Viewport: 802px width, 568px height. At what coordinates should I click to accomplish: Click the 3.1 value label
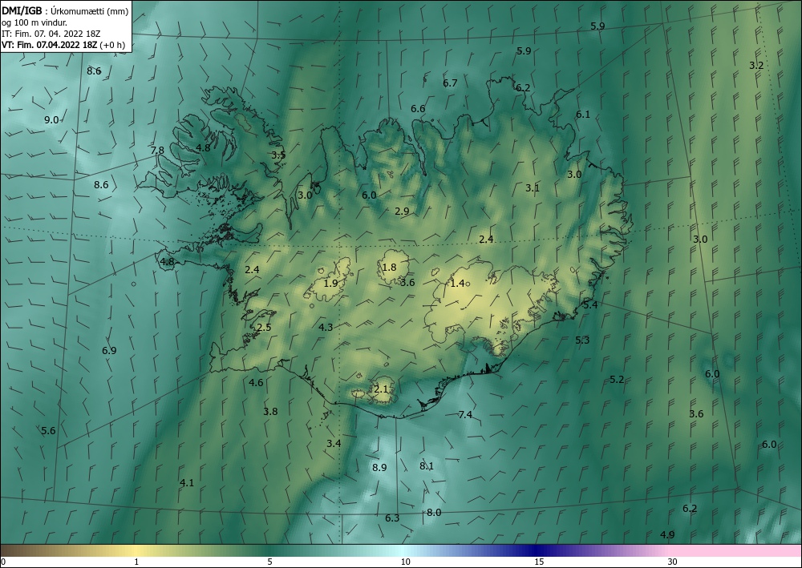point(533,188)
